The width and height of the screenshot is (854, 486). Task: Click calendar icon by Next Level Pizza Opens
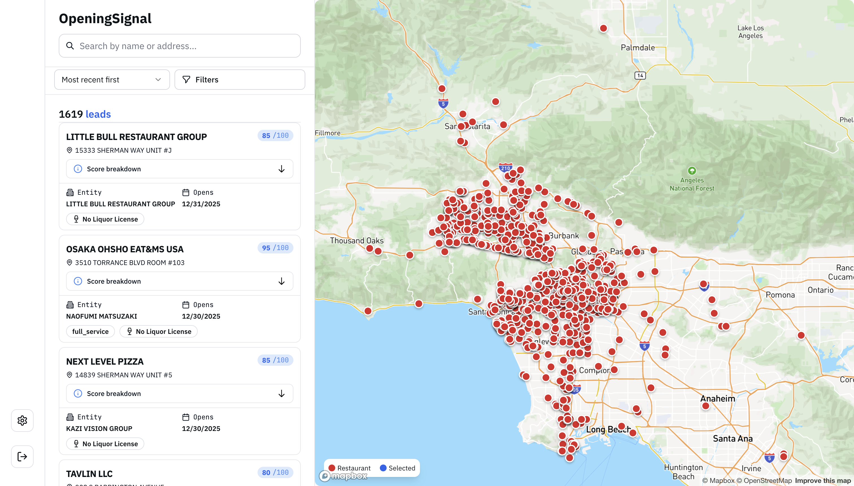186,417
